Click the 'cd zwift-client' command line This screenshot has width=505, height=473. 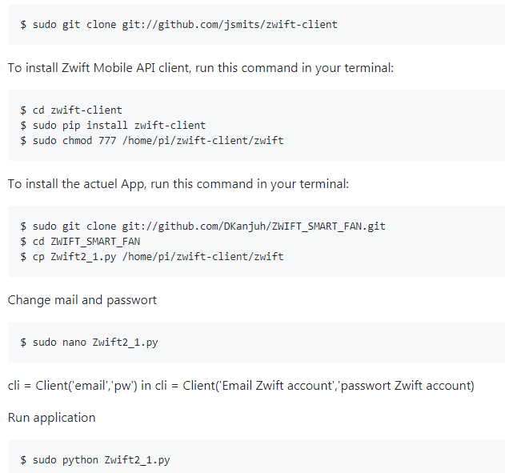[x=71, y=110]
